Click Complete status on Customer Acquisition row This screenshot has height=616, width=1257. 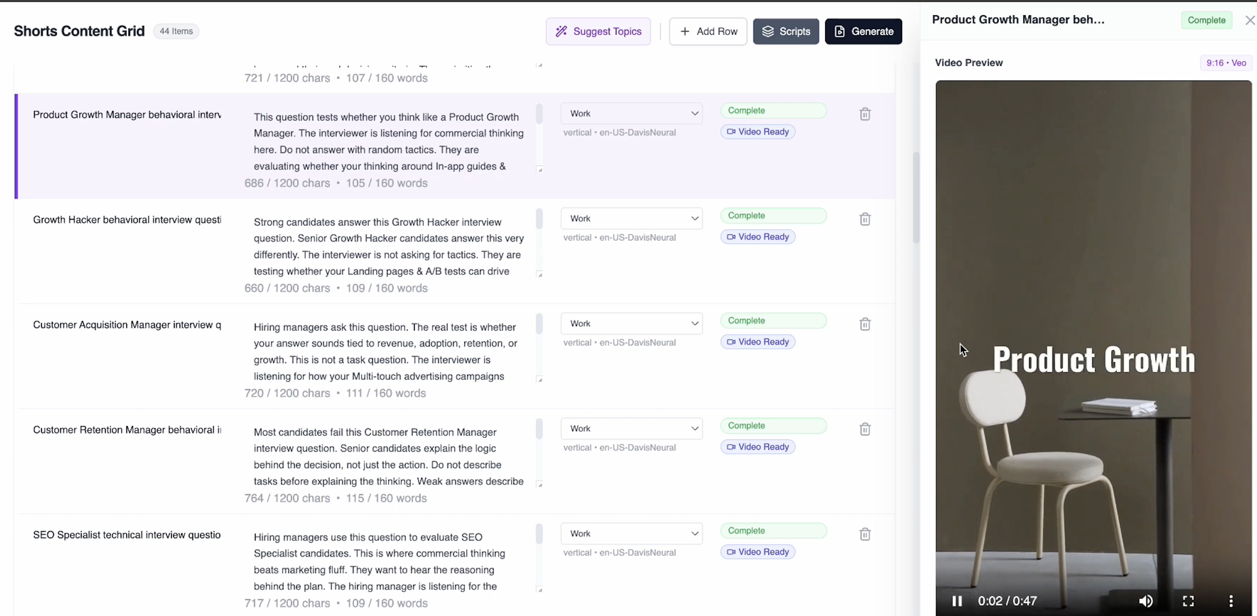pos(773,320)
